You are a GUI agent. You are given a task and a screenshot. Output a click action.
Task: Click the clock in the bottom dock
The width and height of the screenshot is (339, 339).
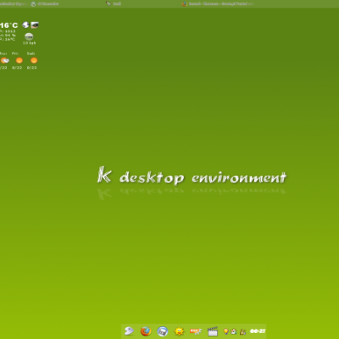click(258, 331)
